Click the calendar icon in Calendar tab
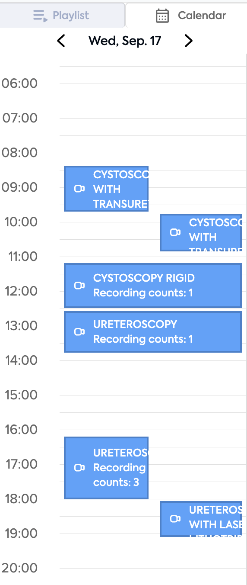The height and width of the screenshot is (585, 247). point(162,16)
